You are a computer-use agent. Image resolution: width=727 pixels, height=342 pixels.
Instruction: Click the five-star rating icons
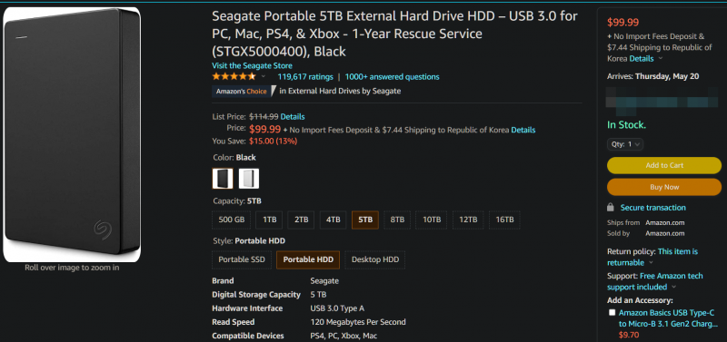point(234,76)
